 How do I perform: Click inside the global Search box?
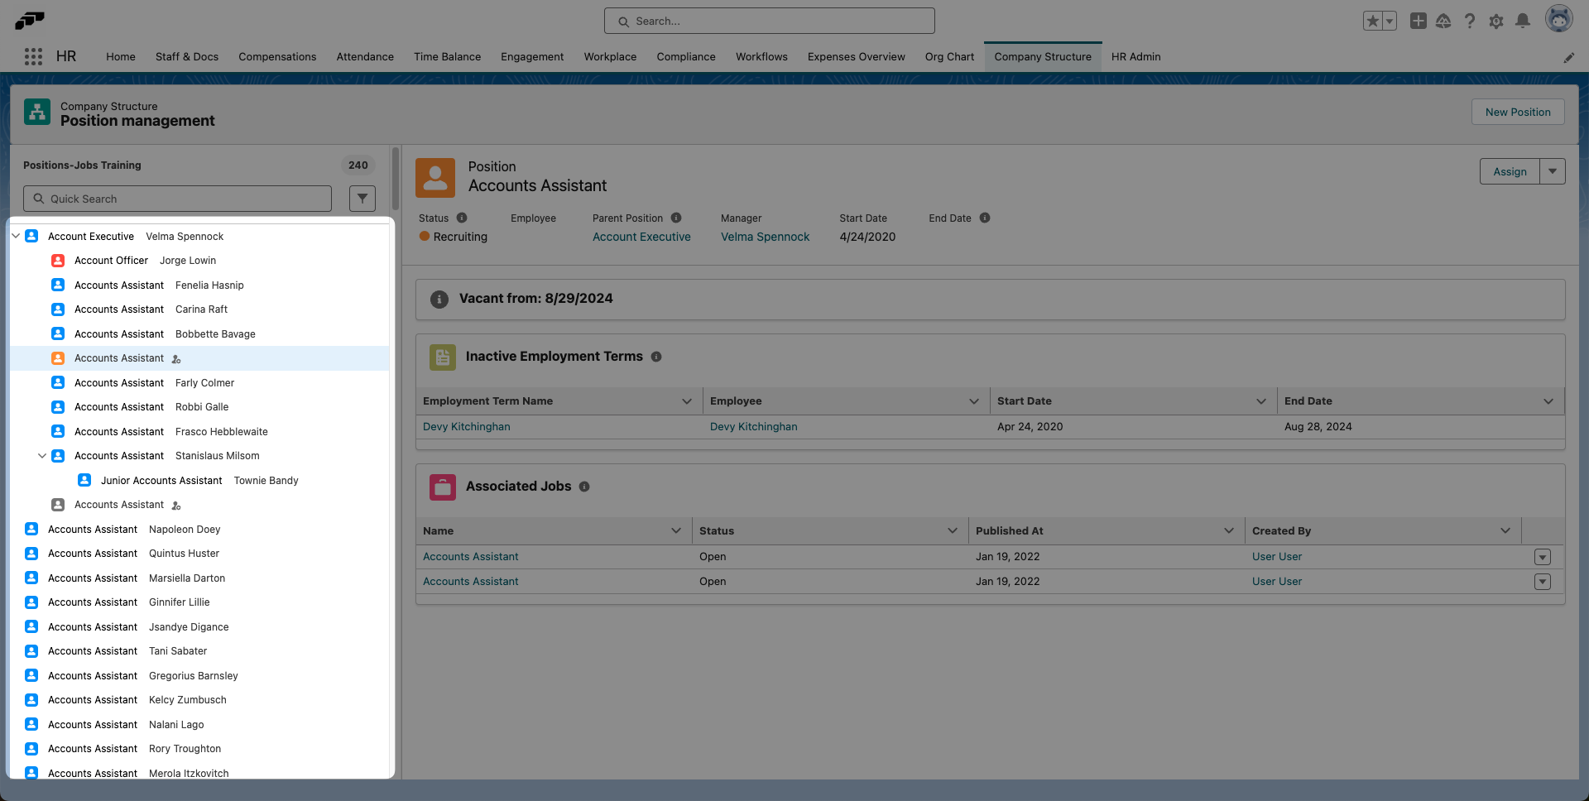(769, 21)
